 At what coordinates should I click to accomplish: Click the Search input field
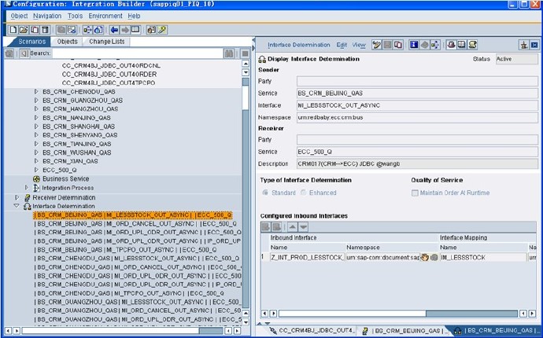tap(137, 53)
